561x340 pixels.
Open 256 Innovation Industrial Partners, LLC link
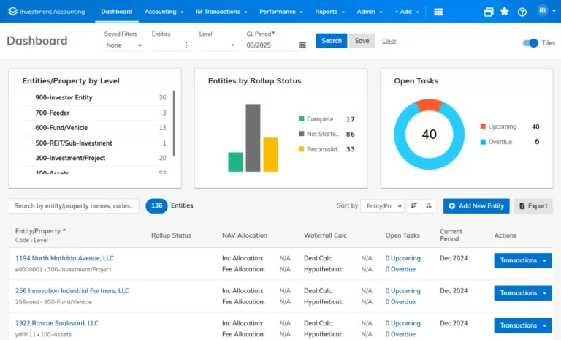[72, 290]
